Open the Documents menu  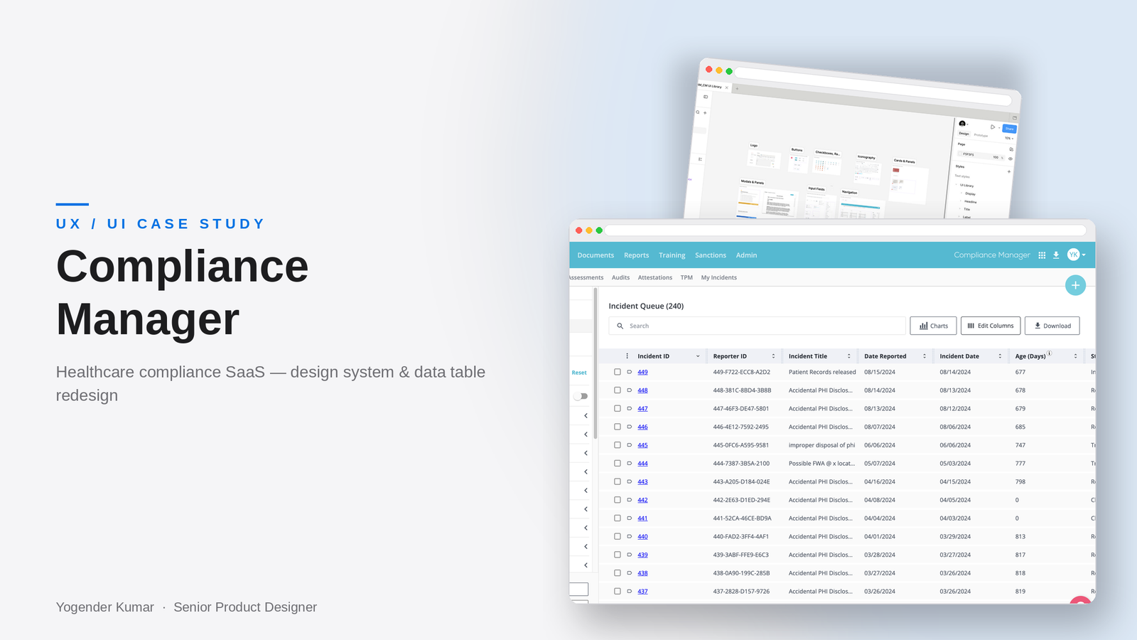pyautogui.click(x=596, y=255)
